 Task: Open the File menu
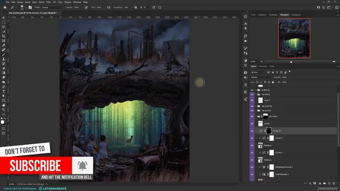click(x=7, y=2)
